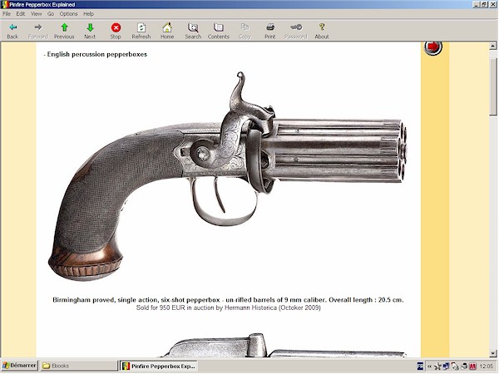Click the 'Birmingham proved, single action' caption
Viewport: 499px width, 374px height.
[228, 300]
